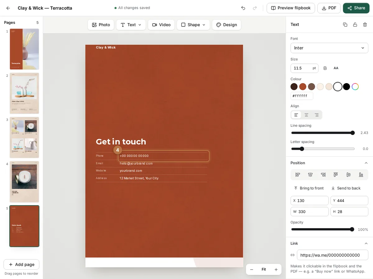Align element to right edge of page

pyautogui.click(x=323, y=175)
